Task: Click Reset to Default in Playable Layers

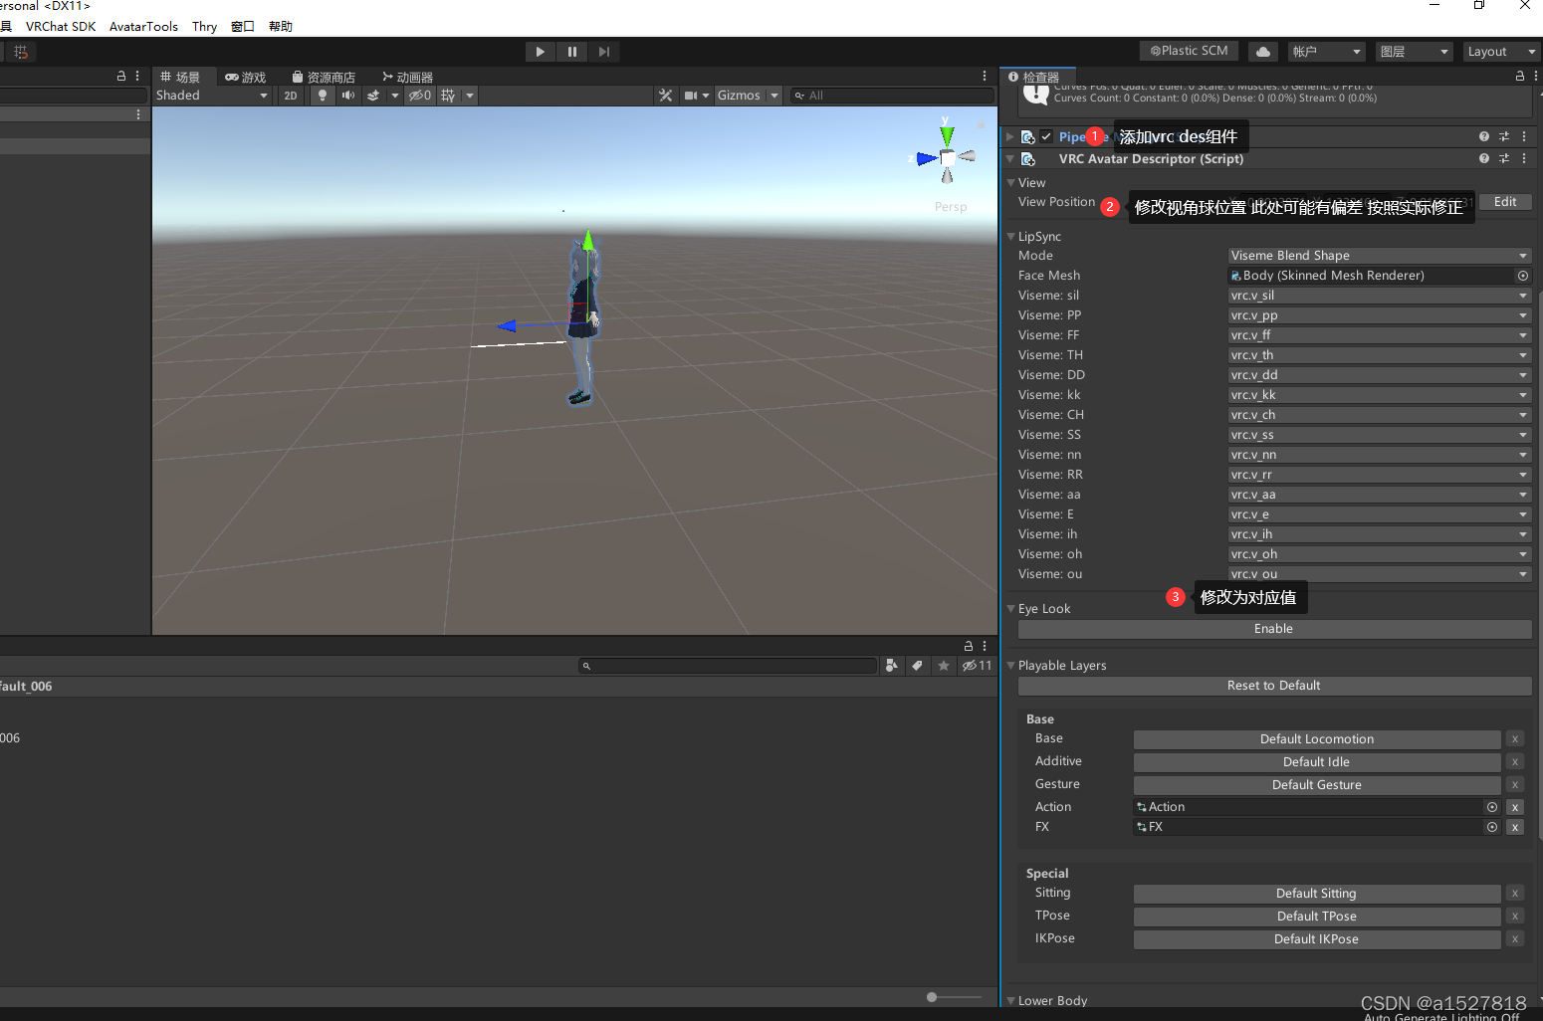Action: tap(1274, 686)
